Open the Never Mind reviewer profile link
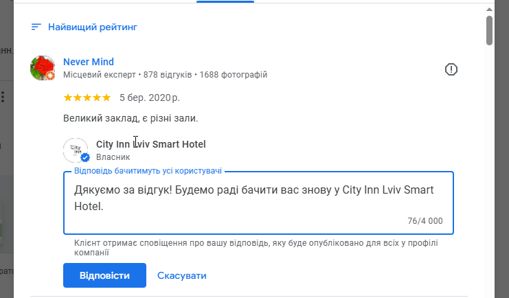This screenshot has height=298, width=509. (89, 62)
